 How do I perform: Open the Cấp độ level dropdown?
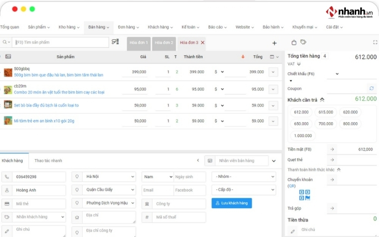point(244,189)
